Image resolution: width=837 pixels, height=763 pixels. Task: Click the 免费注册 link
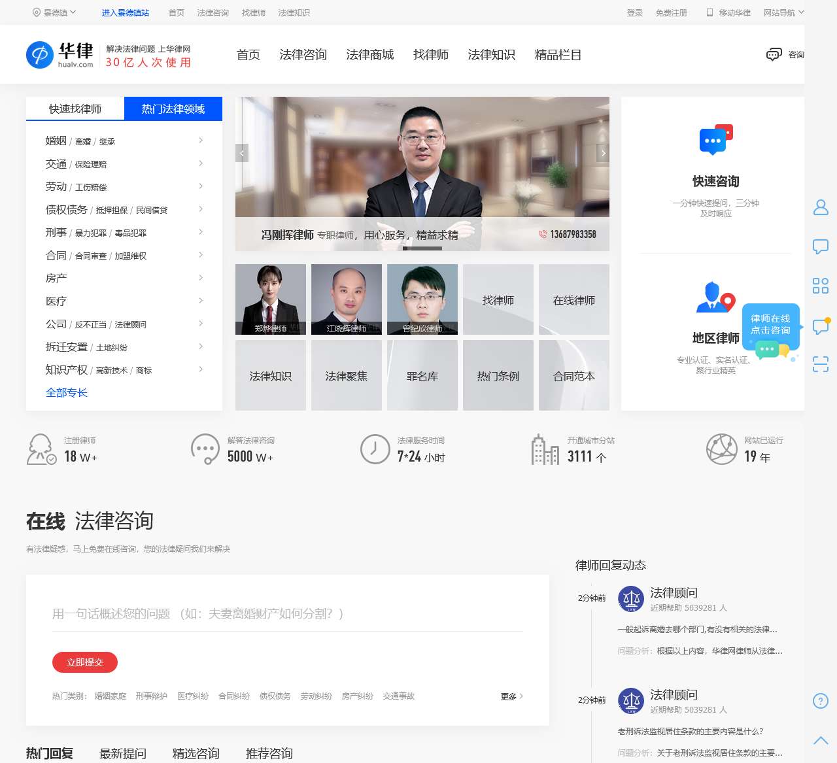click(672, 12)
